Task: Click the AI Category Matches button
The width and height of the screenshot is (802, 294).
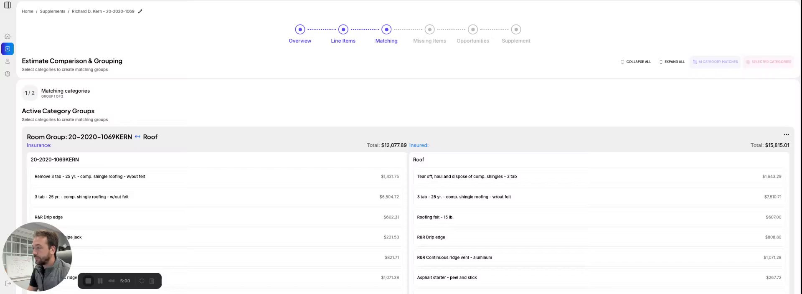Action: (715, 62)
